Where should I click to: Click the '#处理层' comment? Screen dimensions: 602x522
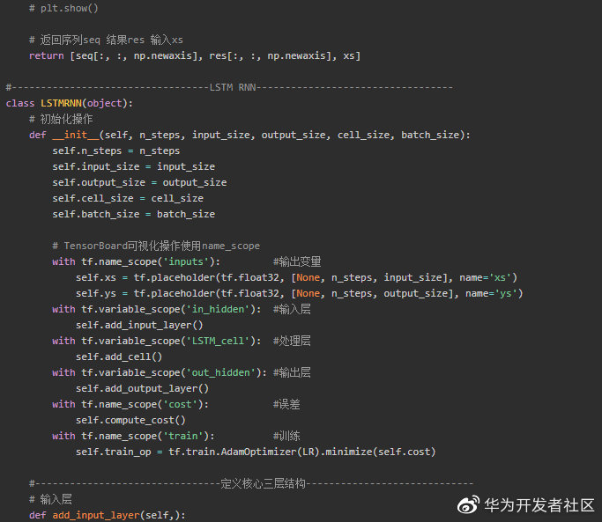click(292, 341)
